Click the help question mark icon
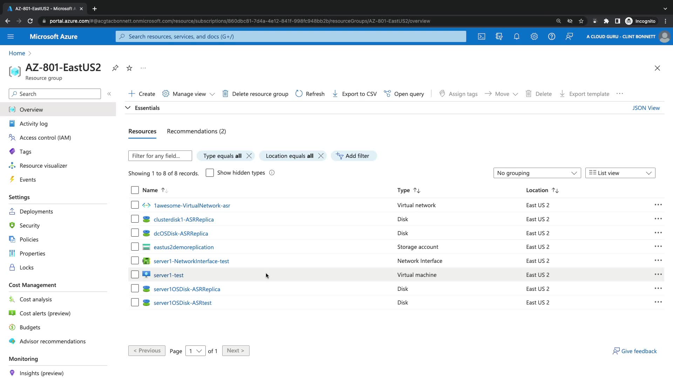 (551, 36)
